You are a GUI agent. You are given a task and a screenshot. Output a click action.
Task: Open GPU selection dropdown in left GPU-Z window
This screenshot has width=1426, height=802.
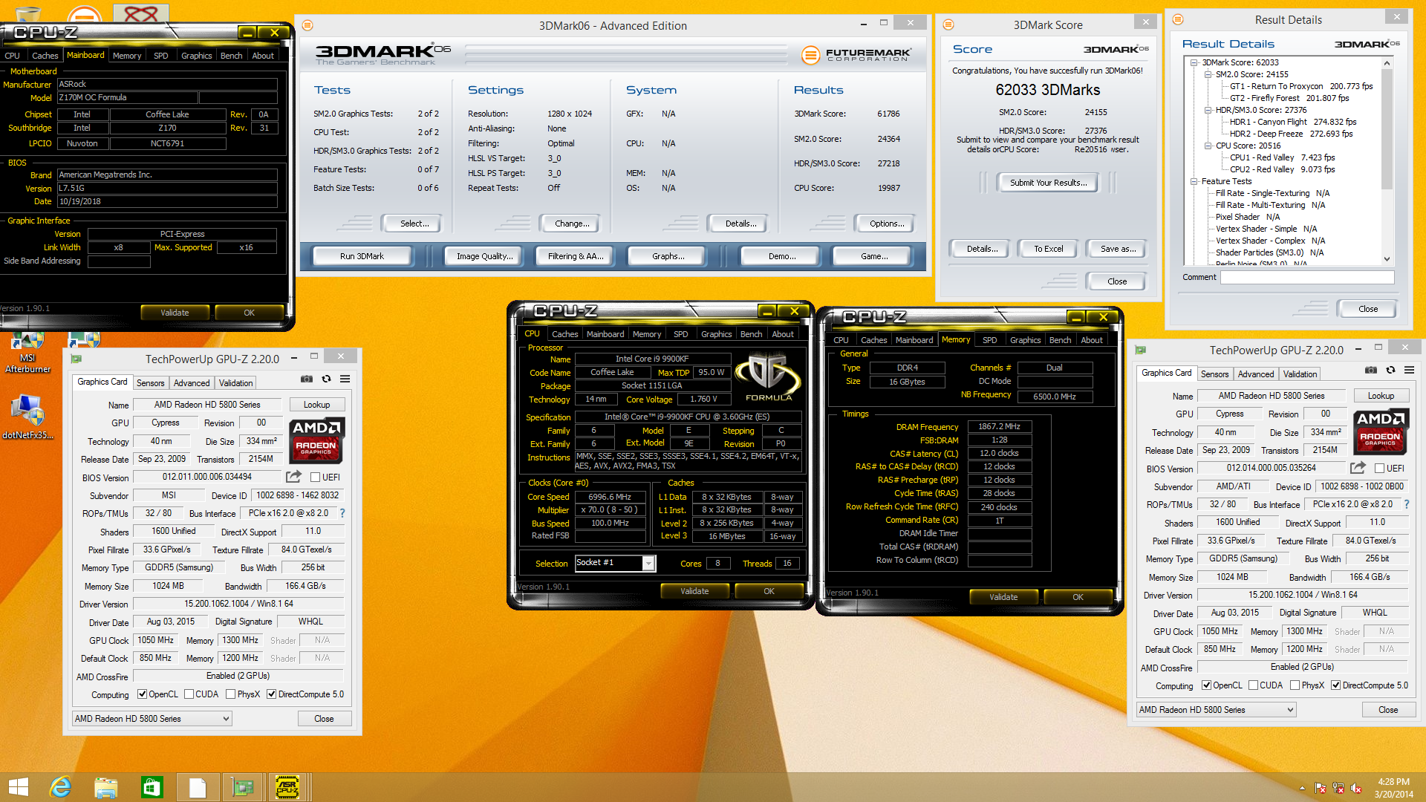tap(152, 719)
